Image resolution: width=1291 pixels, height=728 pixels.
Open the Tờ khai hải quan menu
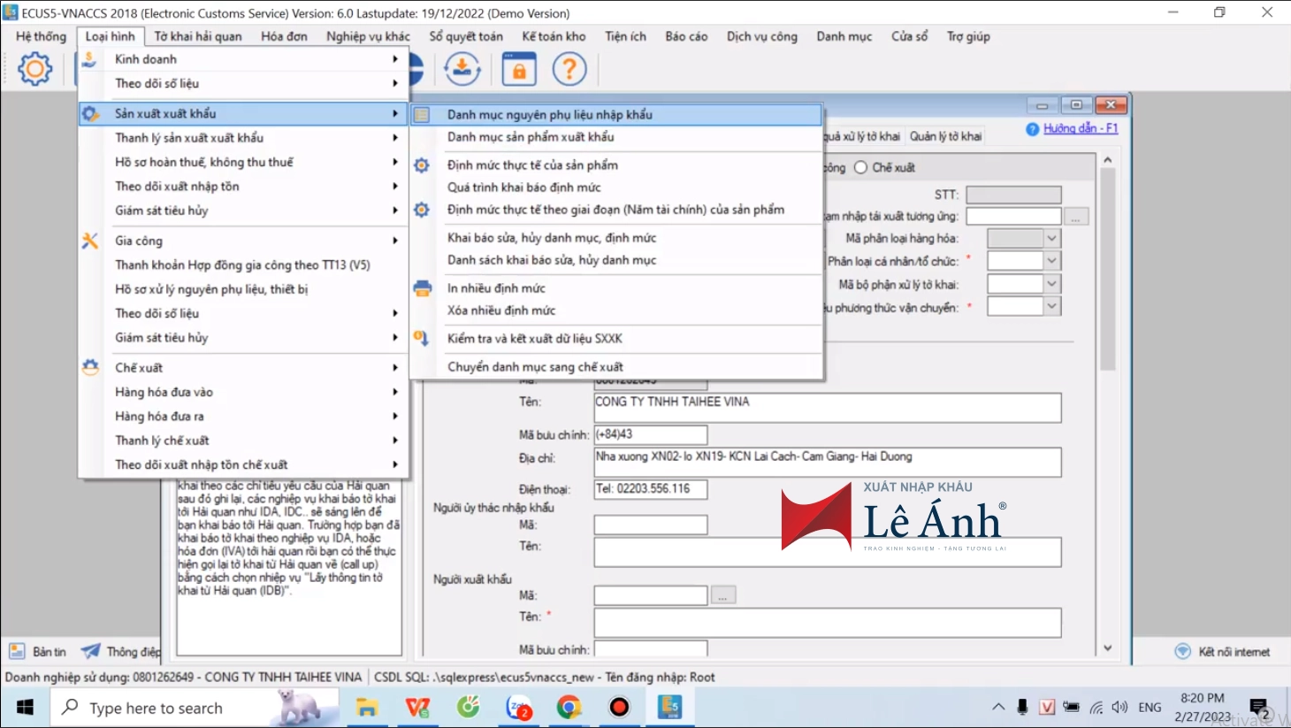click(x=198, y=36)
